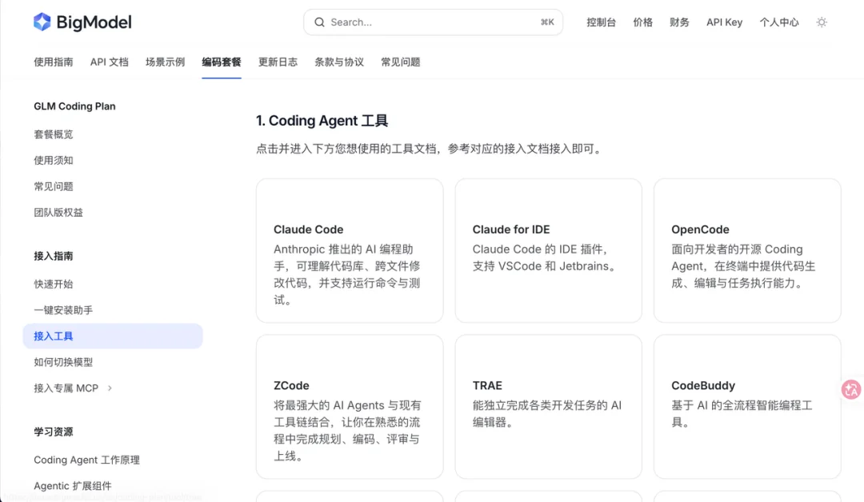Click the 接入指南 sidebar heading
Image resolution: width=864 pixels, height=502 pixels.
[54, 256]
